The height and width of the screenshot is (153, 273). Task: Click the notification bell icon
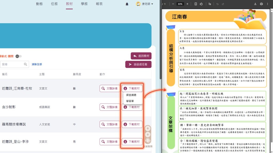point(127,4)
